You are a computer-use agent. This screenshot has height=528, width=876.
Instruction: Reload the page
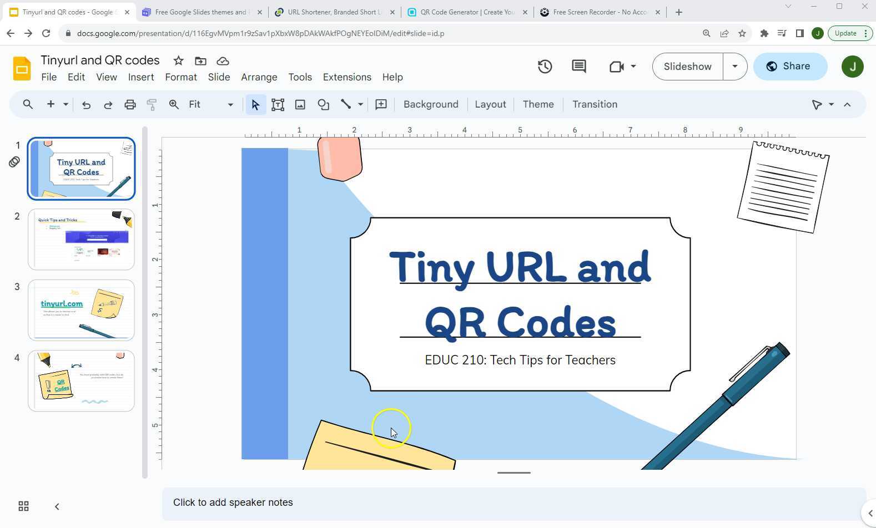[x=46, y=33]
